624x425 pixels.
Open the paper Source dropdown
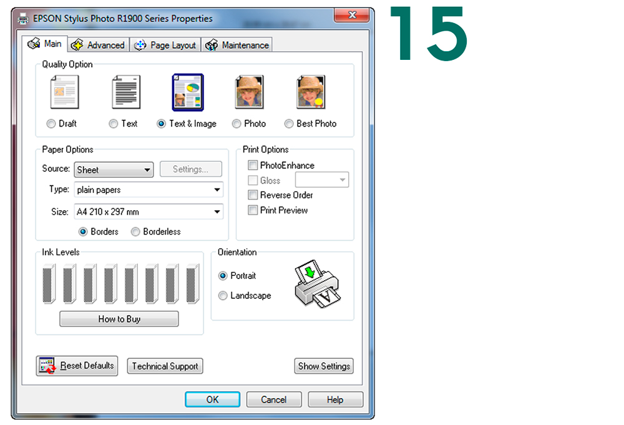(114, 170)
